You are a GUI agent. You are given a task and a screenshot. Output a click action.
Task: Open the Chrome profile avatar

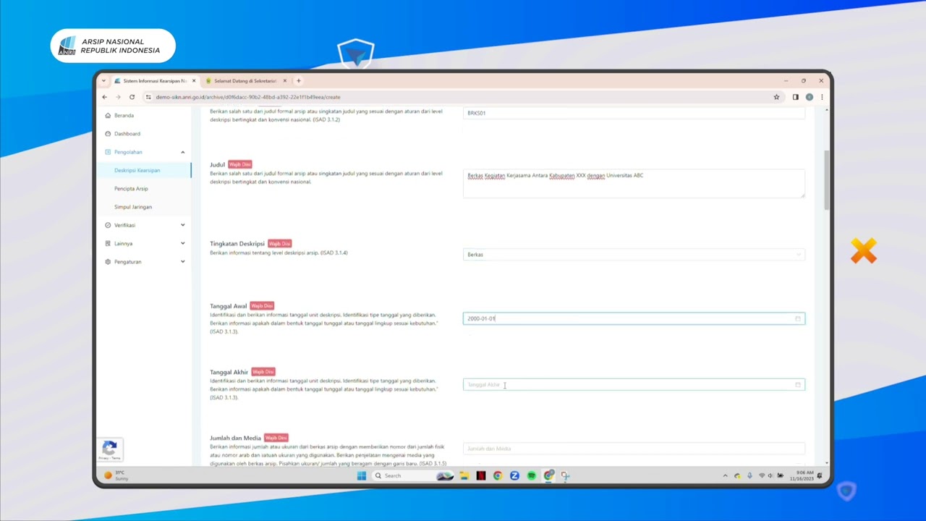point(809,97)
